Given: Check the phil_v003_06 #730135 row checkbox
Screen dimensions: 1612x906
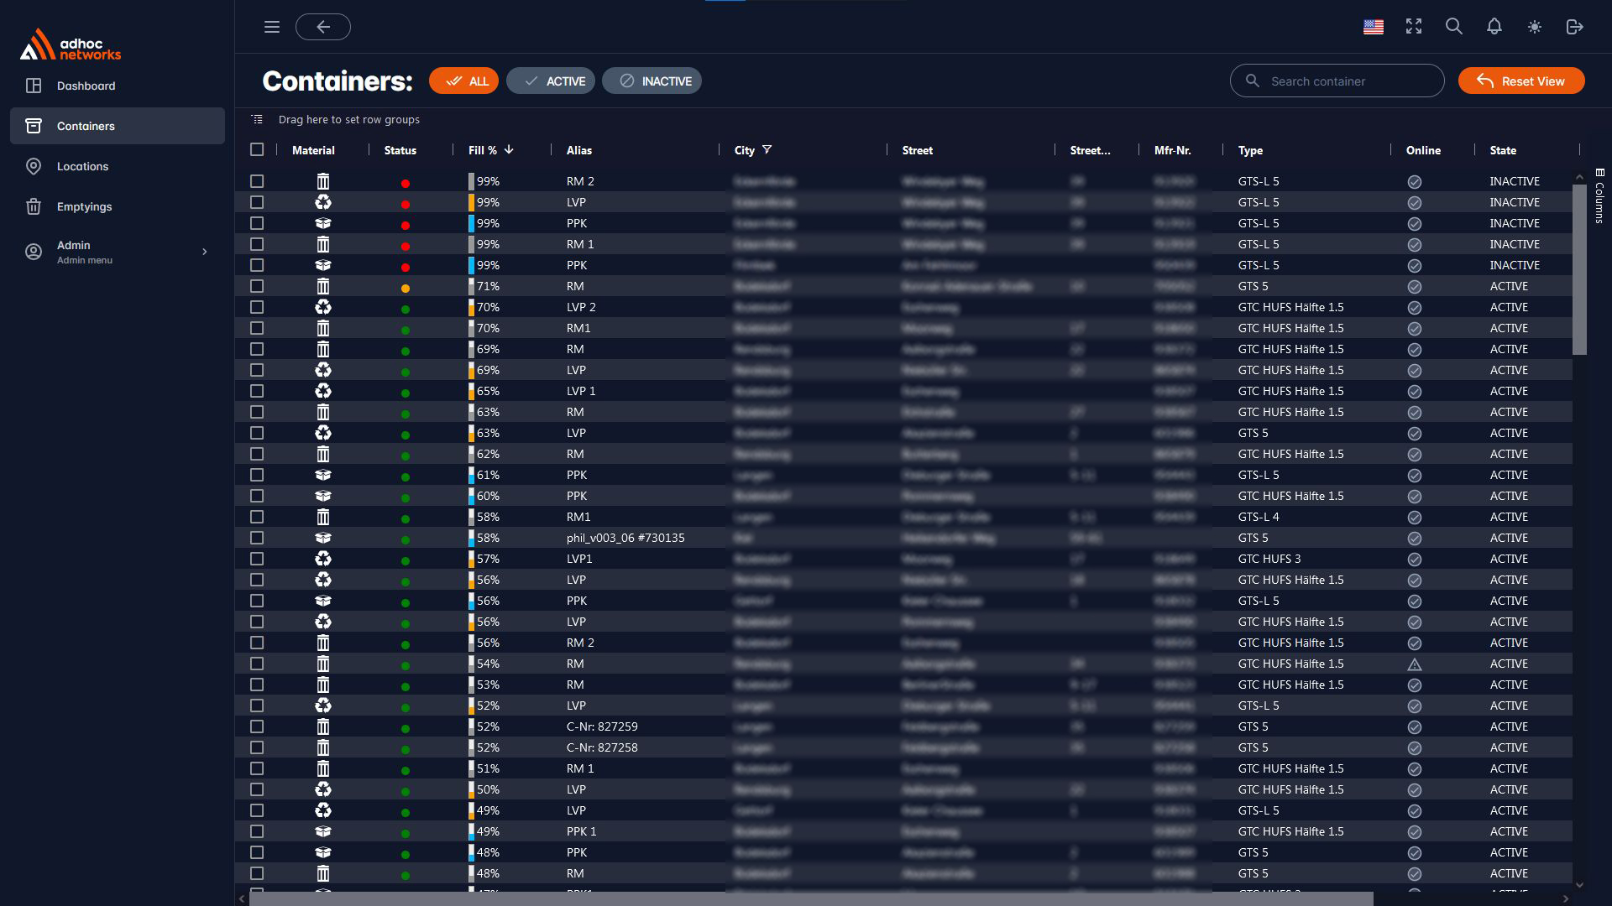Looking at the screenshot, I should pyautogui.click(x=257, y=538).
